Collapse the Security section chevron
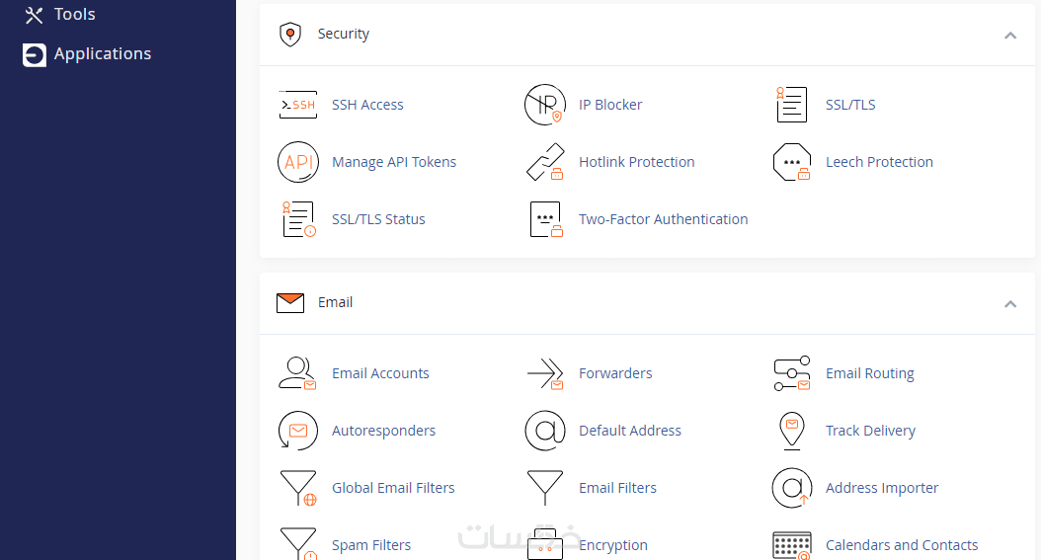The width and height of the screenshot is (1041, 560). pos(1009,35)
